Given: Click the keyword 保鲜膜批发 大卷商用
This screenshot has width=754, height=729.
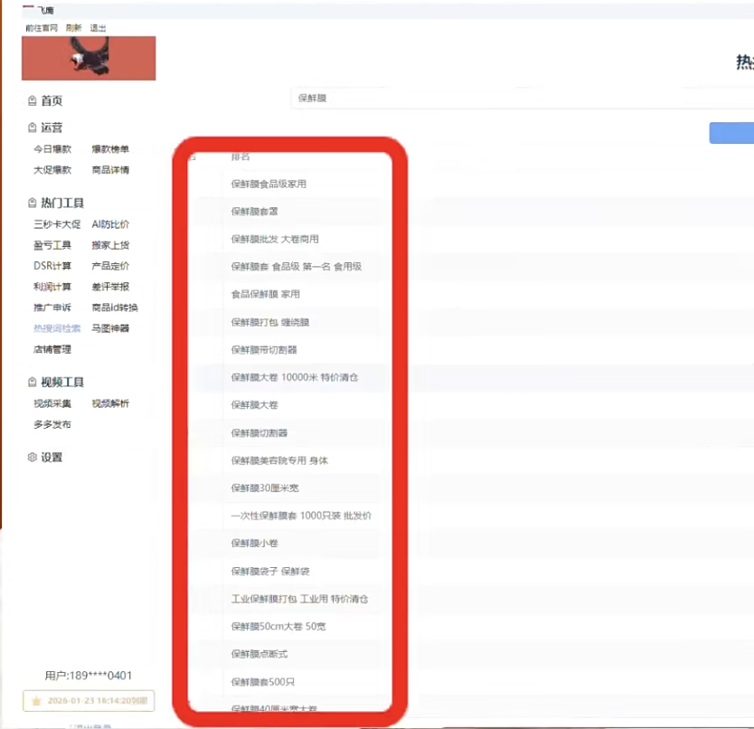Looking at the screenshot, I should 275,239.
